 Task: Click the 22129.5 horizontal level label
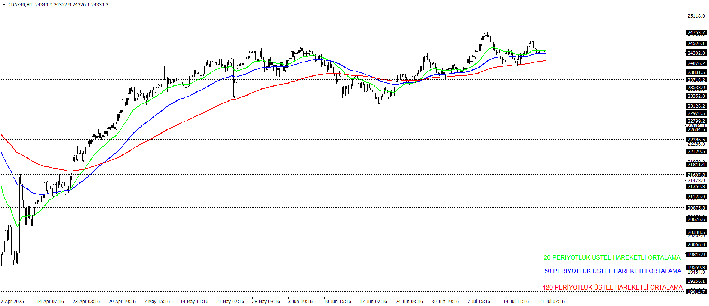pyautogui.click(x=696, y=152)
